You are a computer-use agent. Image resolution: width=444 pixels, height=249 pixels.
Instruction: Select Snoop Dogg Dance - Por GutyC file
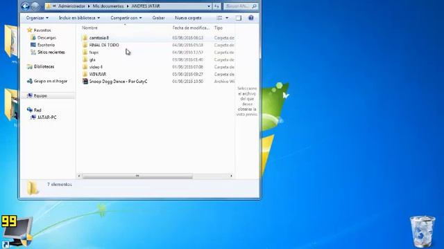118,82
